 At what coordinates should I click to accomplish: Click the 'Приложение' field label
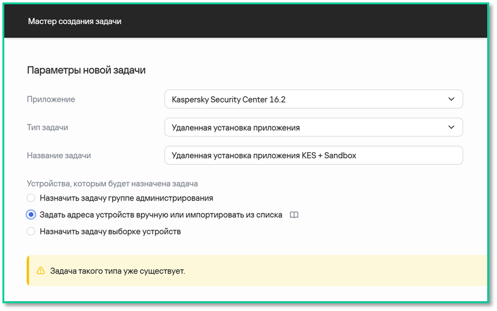tap(51, 99)
